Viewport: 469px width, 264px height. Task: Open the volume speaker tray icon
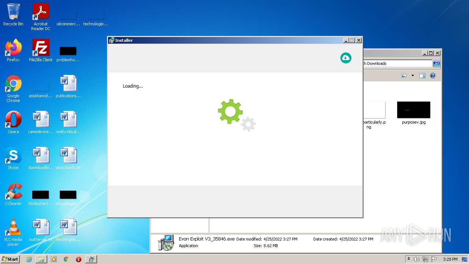click(417, 259)
